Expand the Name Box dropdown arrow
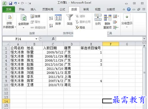The height and width of the screenshot is (109, 148). (x=36, y=39)
